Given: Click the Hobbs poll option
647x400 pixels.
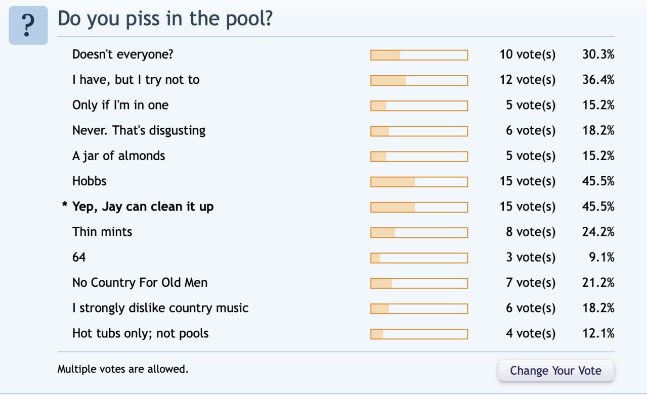Looking at the screenshot, I should pyautogui.click(x=90, y=181).
